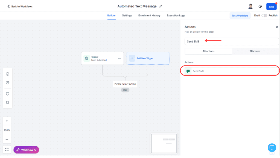Click the Test Workflow button
Viewport: 280px width, 158px height.
tap(240, 16)
